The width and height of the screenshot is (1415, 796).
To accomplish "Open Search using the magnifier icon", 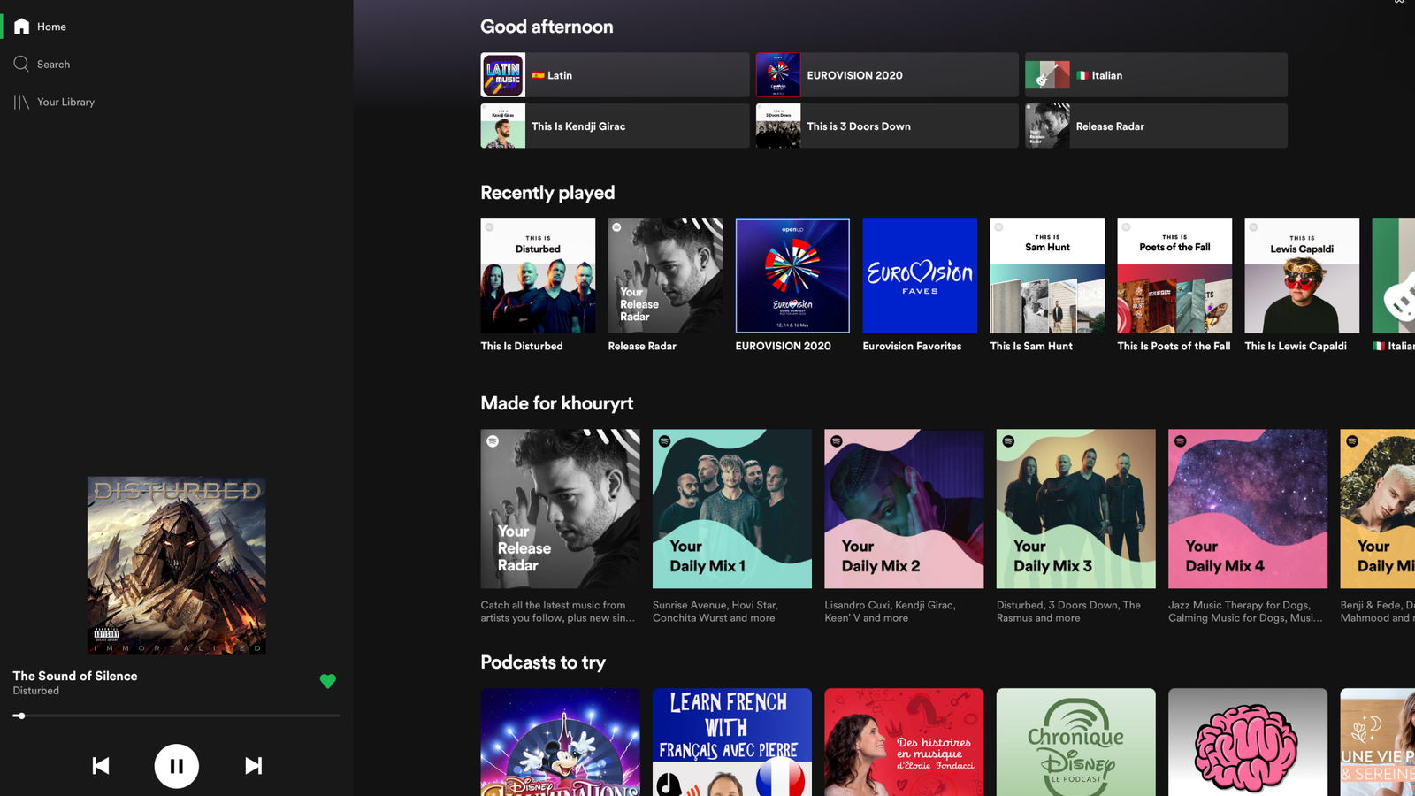I will tap(21, 64).
